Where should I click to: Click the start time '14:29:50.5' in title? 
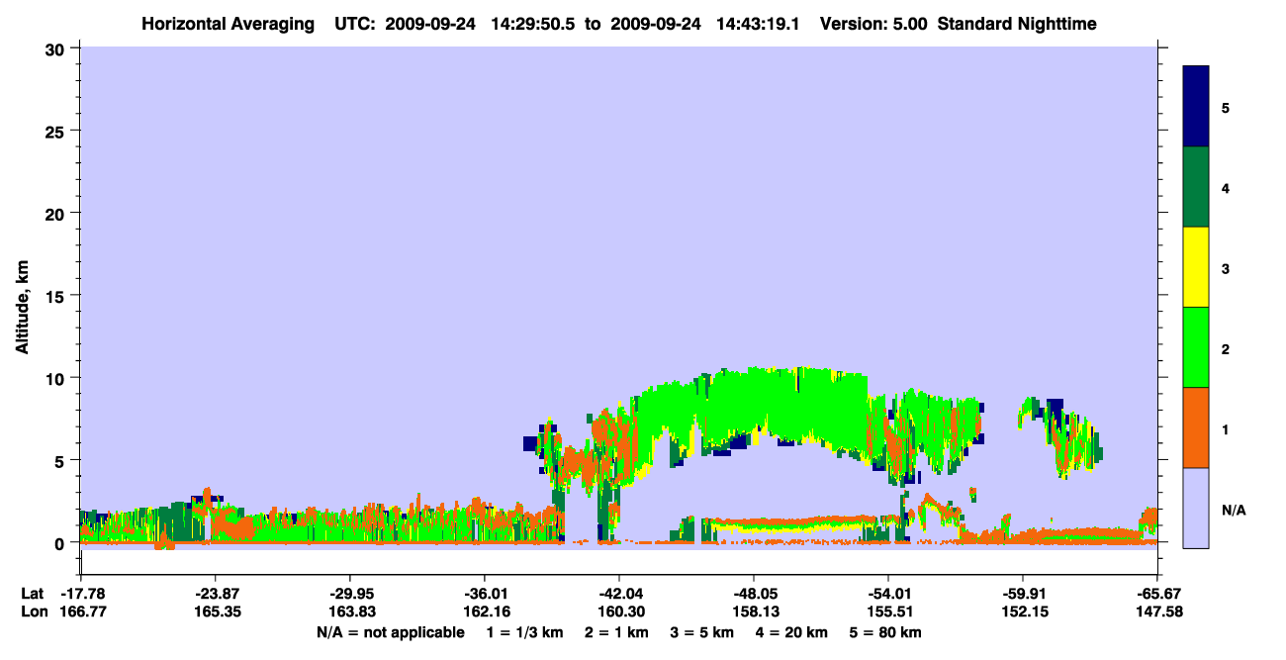535,24
